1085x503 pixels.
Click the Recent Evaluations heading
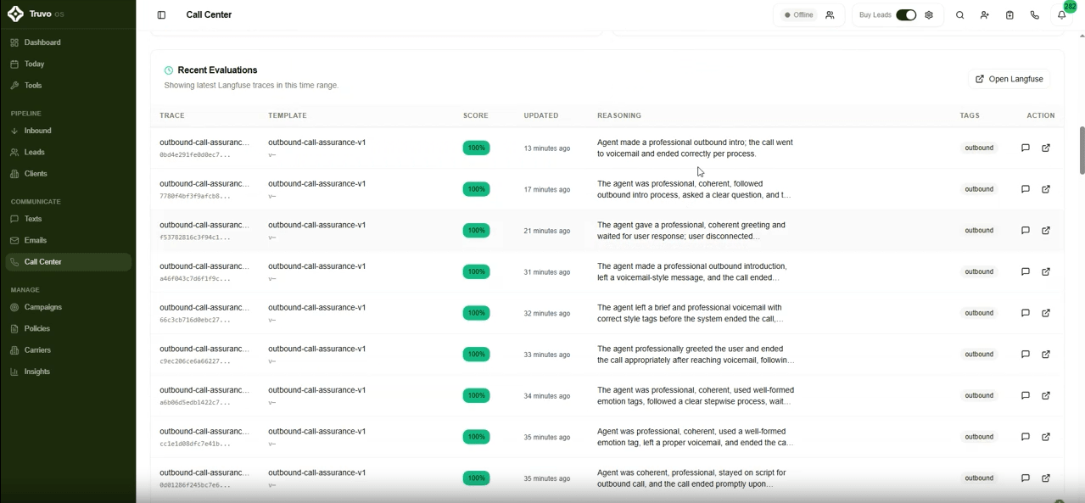pos(217,70)
